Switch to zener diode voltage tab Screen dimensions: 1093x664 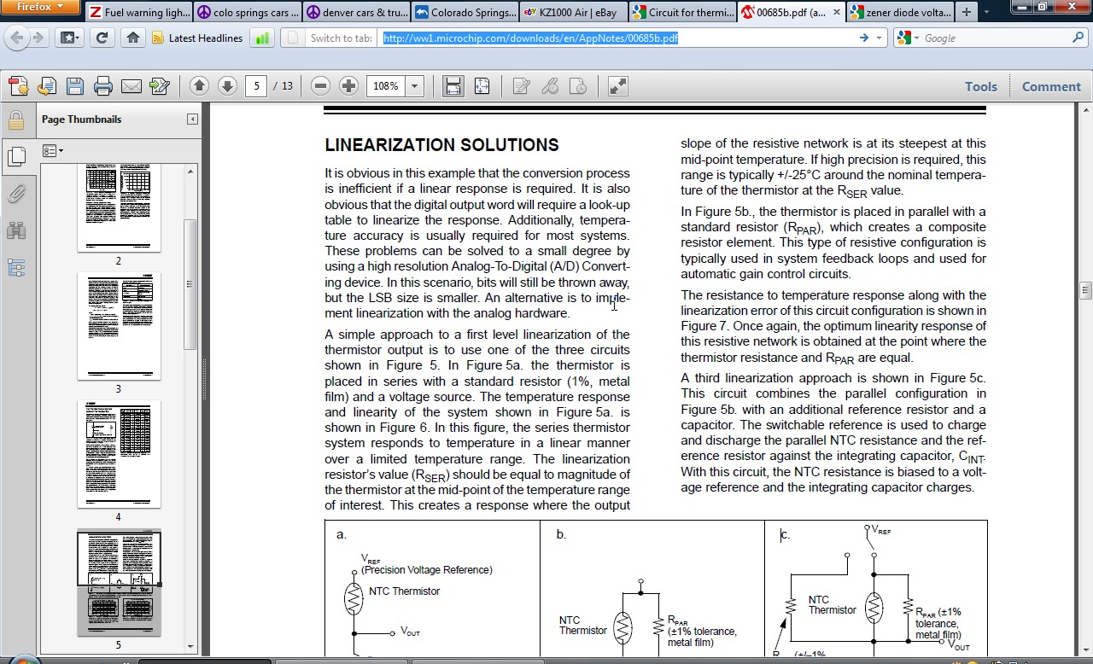coord(901,13)
